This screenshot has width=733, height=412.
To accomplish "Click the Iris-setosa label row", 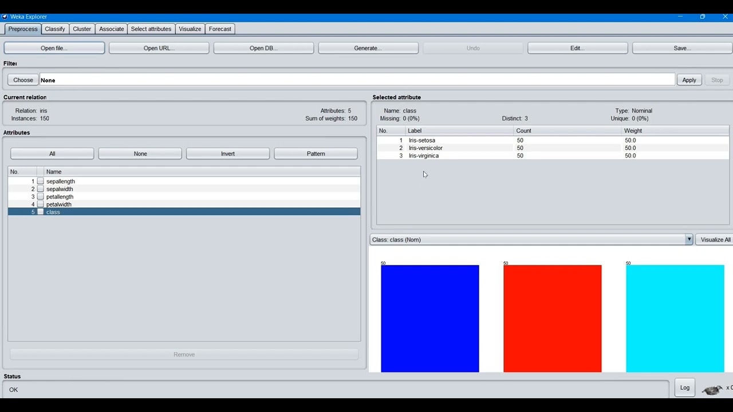I will pyautogui.click(x=553, y=140).
